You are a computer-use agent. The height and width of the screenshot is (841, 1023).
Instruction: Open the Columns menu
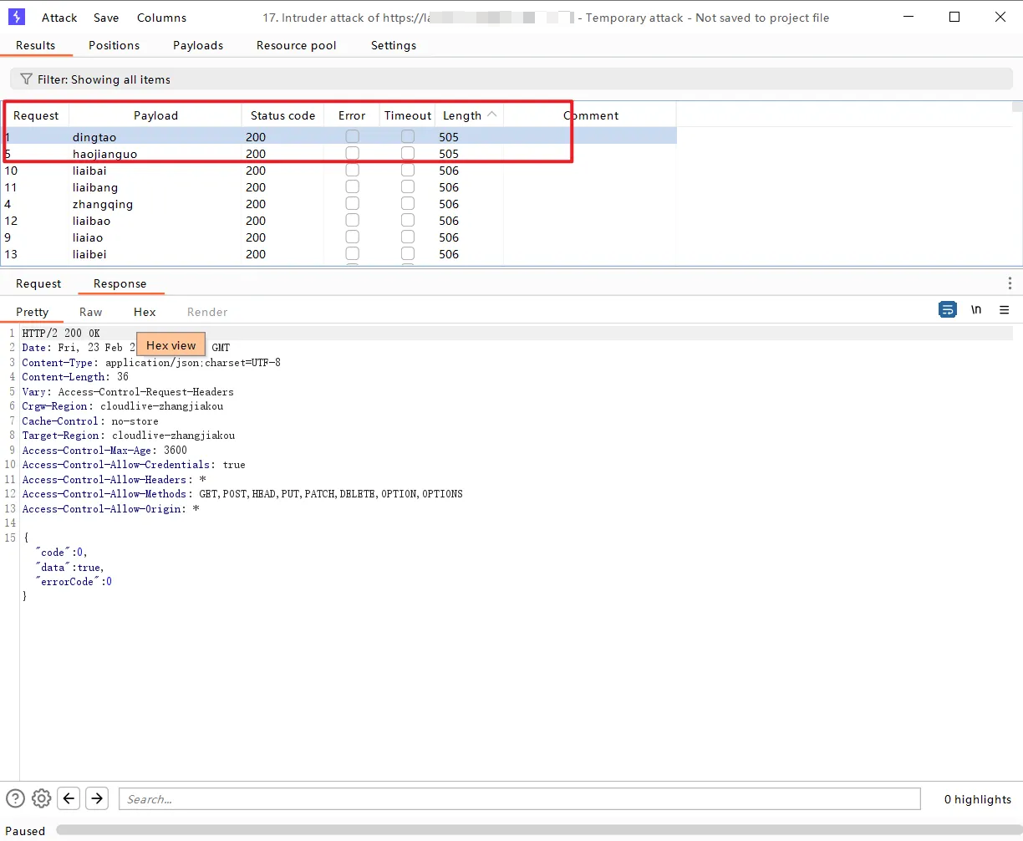point(161,18)
